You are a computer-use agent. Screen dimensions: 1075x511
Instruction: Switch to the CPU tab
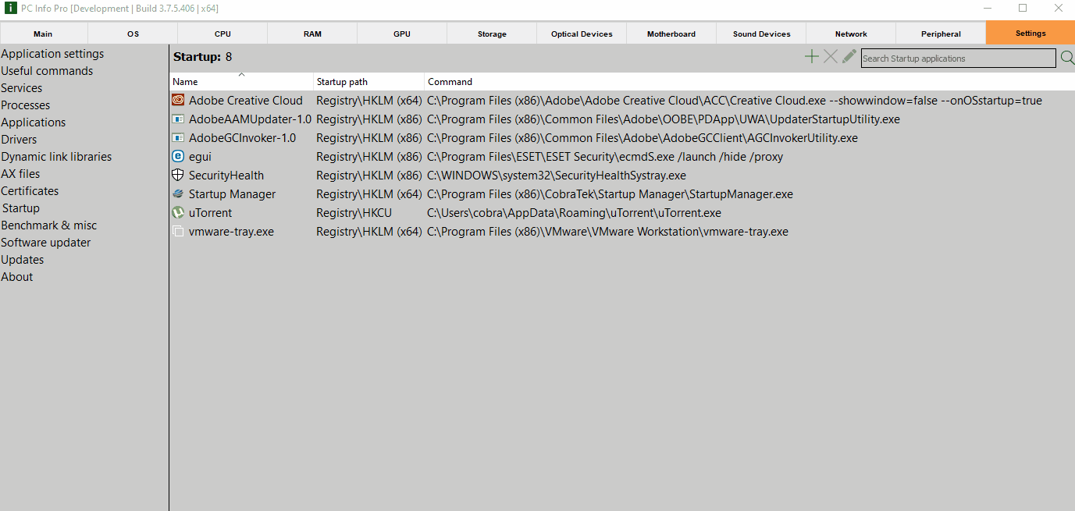point(222,34)
